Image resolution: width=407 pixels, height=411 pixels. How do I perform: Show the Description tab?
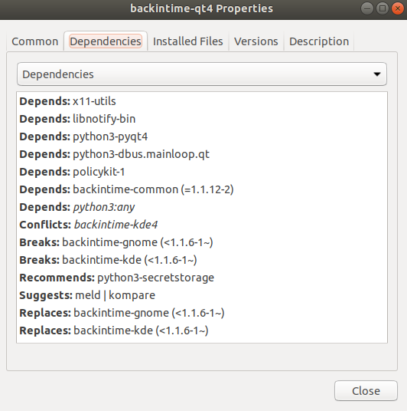coord(319,41)
